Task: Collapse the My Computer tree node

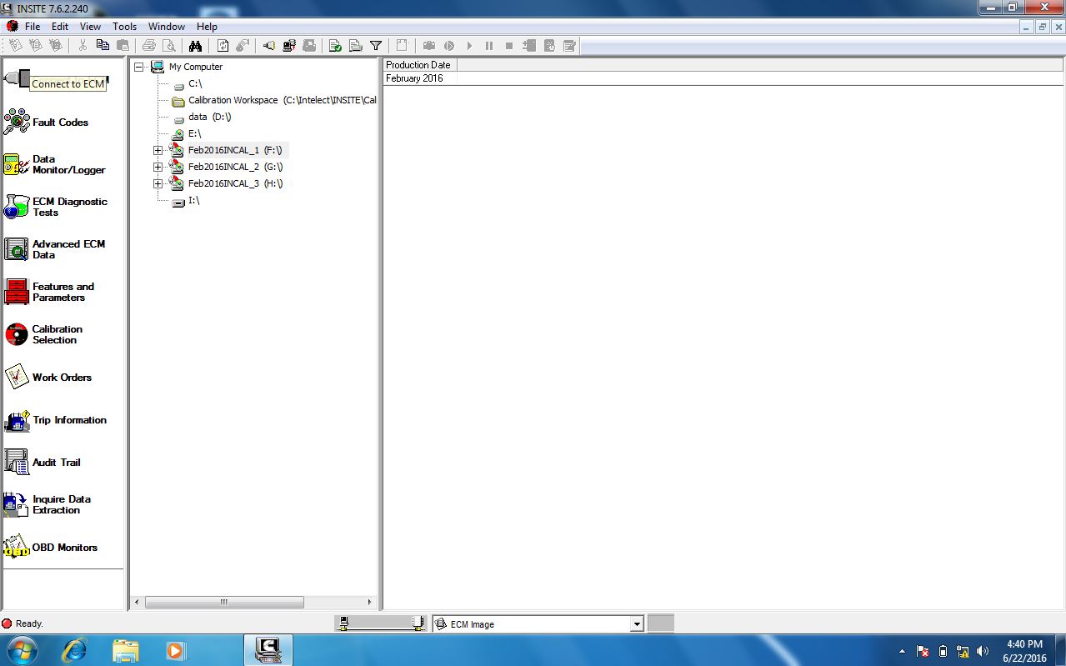Action: click(139, 67)
